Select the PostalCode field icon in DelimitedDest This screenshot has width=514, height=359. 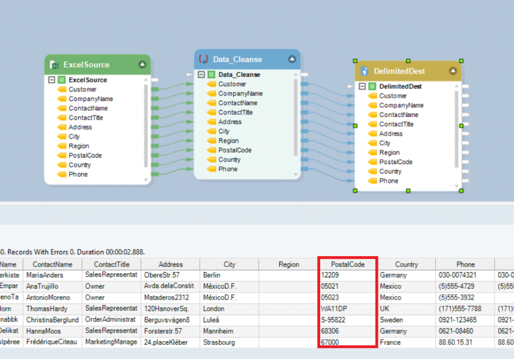371,162
